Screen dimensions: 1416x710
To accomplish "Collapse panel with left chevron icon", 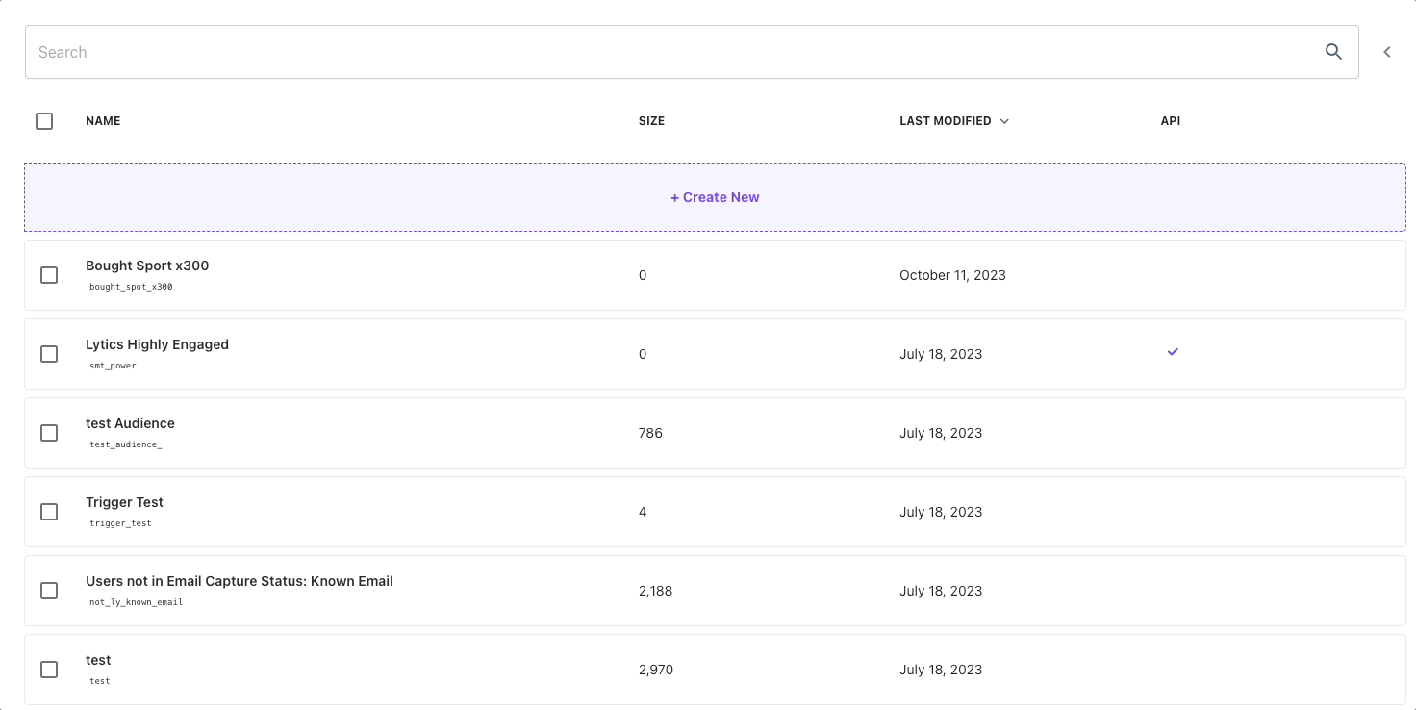I will pyautogui.click(x=1387, y=52).
